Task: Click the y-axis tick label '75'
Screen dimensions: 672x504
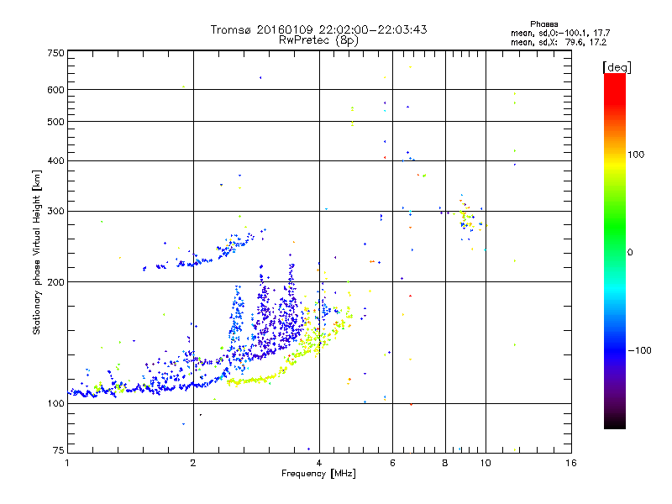Action: pyautogui.click(x=59, y=450)
